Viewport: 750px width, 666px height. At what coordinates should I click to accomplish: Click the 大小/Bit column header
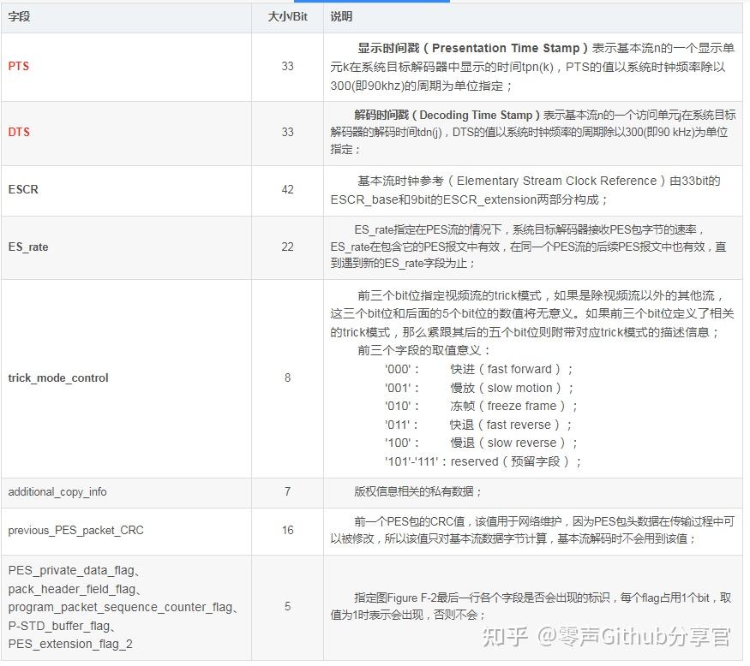(282, 16)
